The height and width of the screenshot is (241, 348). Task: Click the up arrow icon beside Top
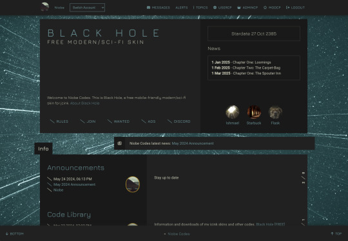point(332,233)
